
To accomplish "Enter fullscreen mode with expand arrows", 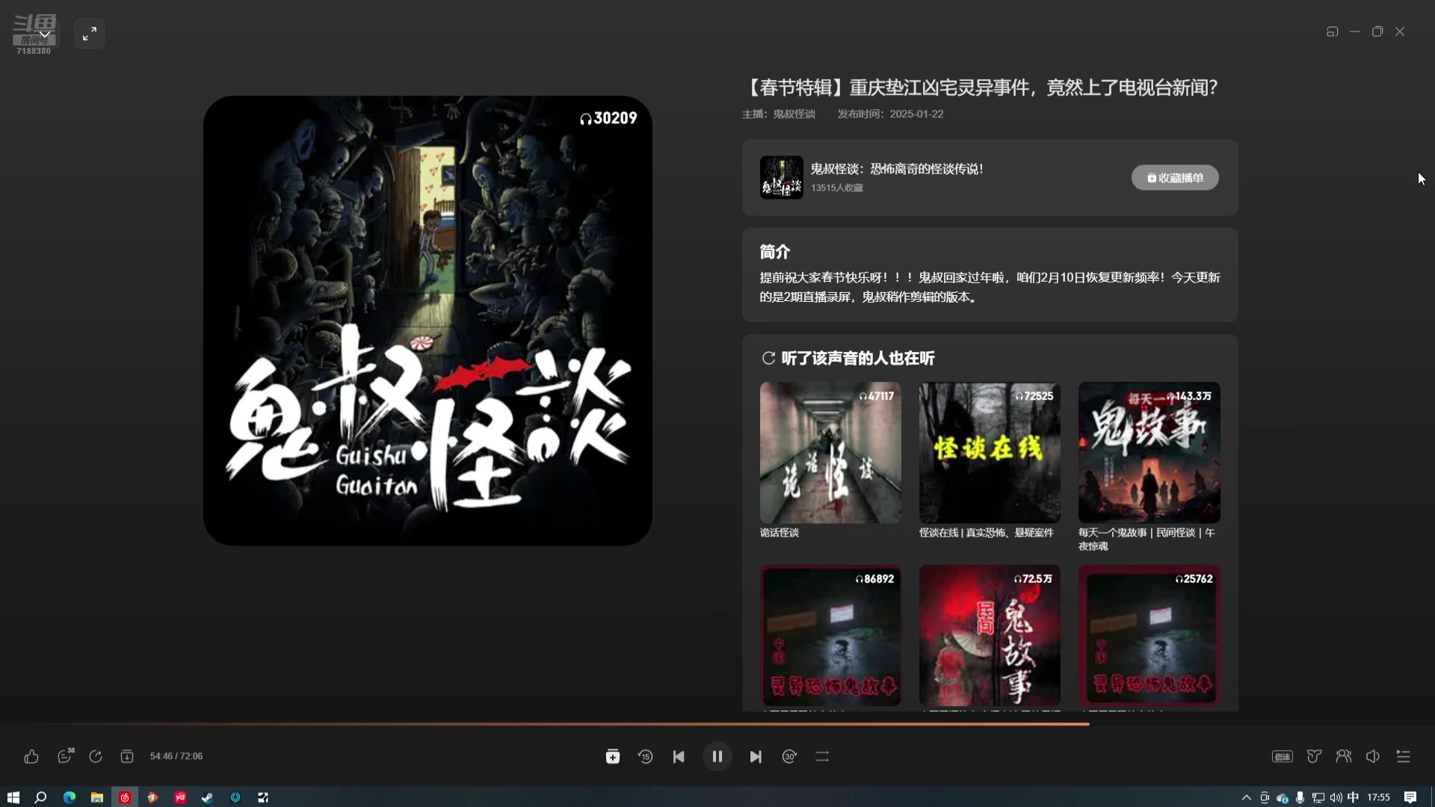I will (90, 34).
